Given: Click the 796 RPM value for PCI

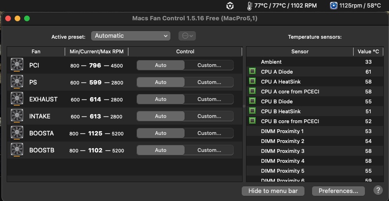Looking at the screenshot, I should (95, 66).
